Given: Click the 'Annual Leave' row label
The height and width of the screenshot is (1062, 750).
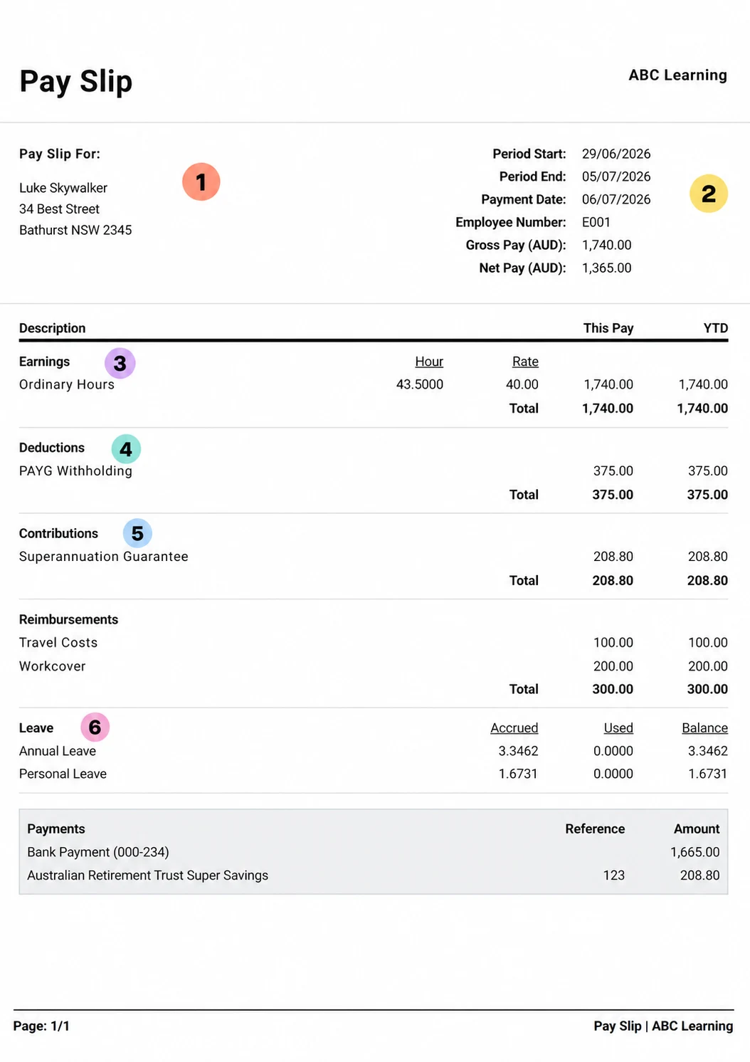Looking at the screenshot, I should coord(58,751).
